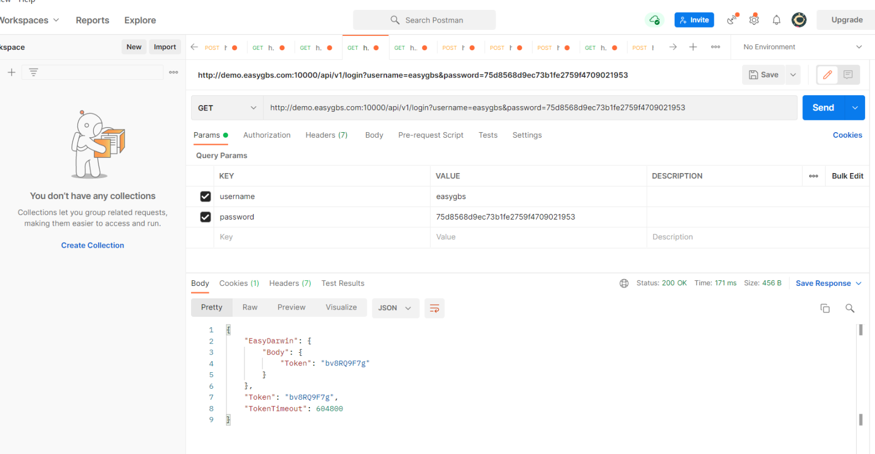
Task: Switch to the request Body tab
Action: pyautogui.click(x=374, y=135)
